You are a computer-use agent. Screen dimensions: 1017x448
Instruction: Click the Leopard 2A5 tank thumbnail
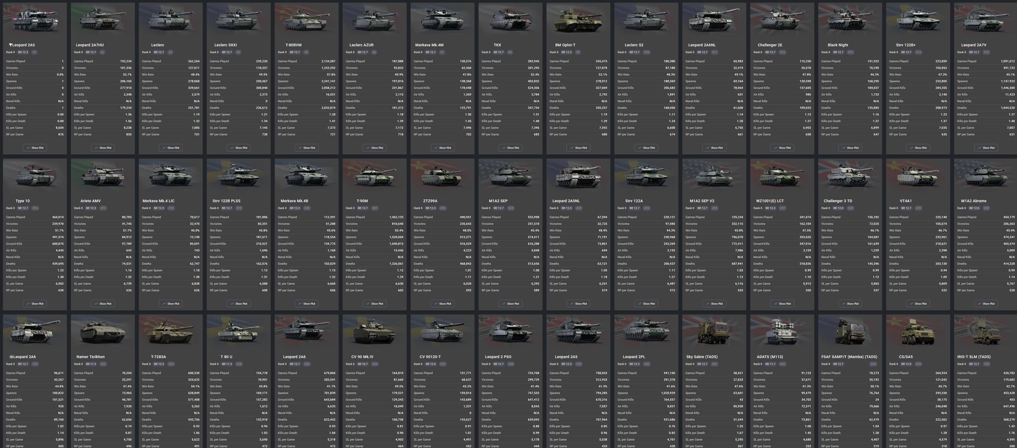(35, 21)
